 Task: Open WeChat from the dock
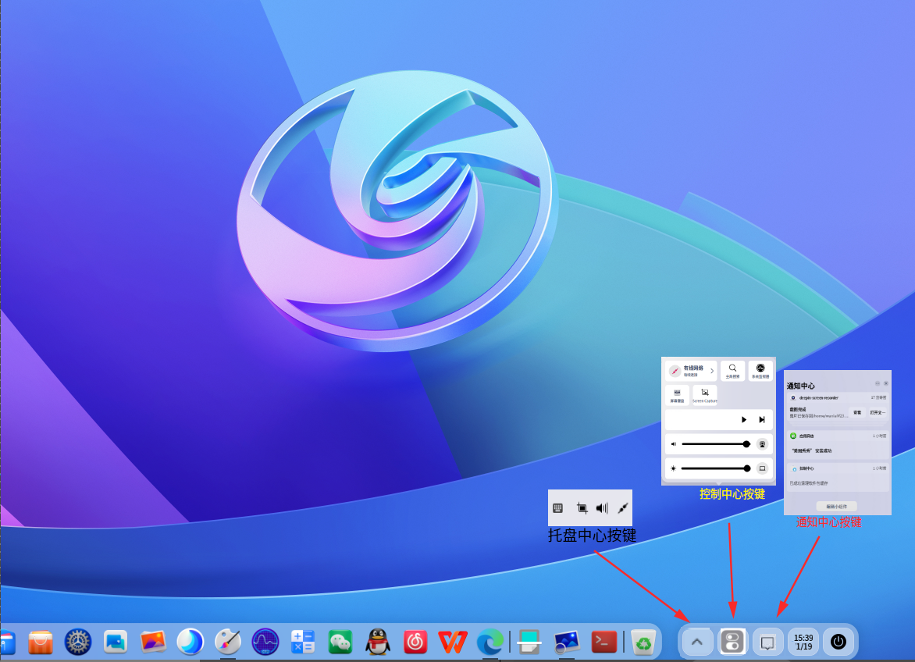(340, 642)
